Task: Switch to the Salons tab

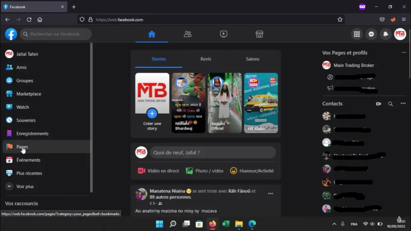Action: [x=252, y=59]
